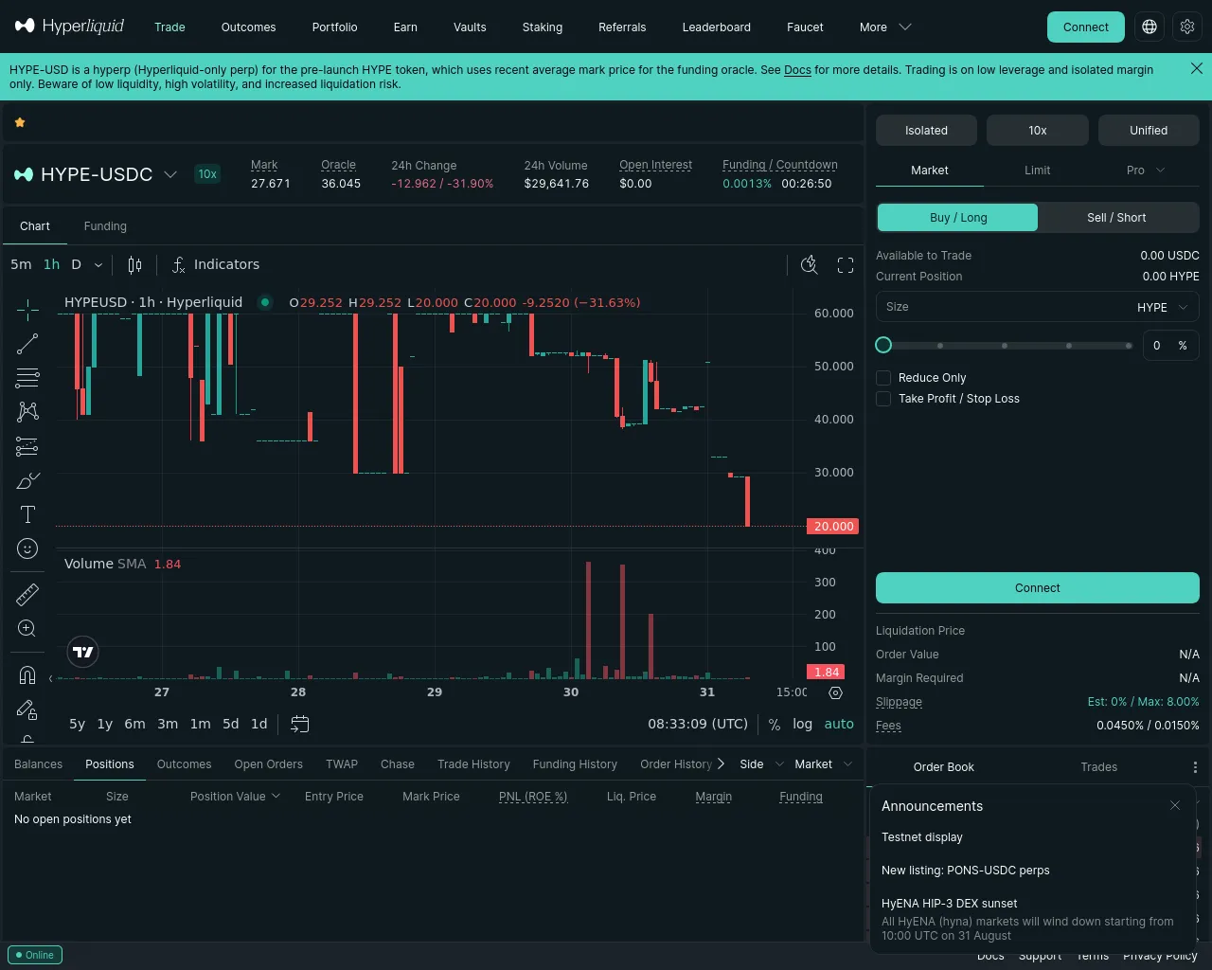Switch to the Sell / Short side
1212x970 pixels.
coord(1117,218)
